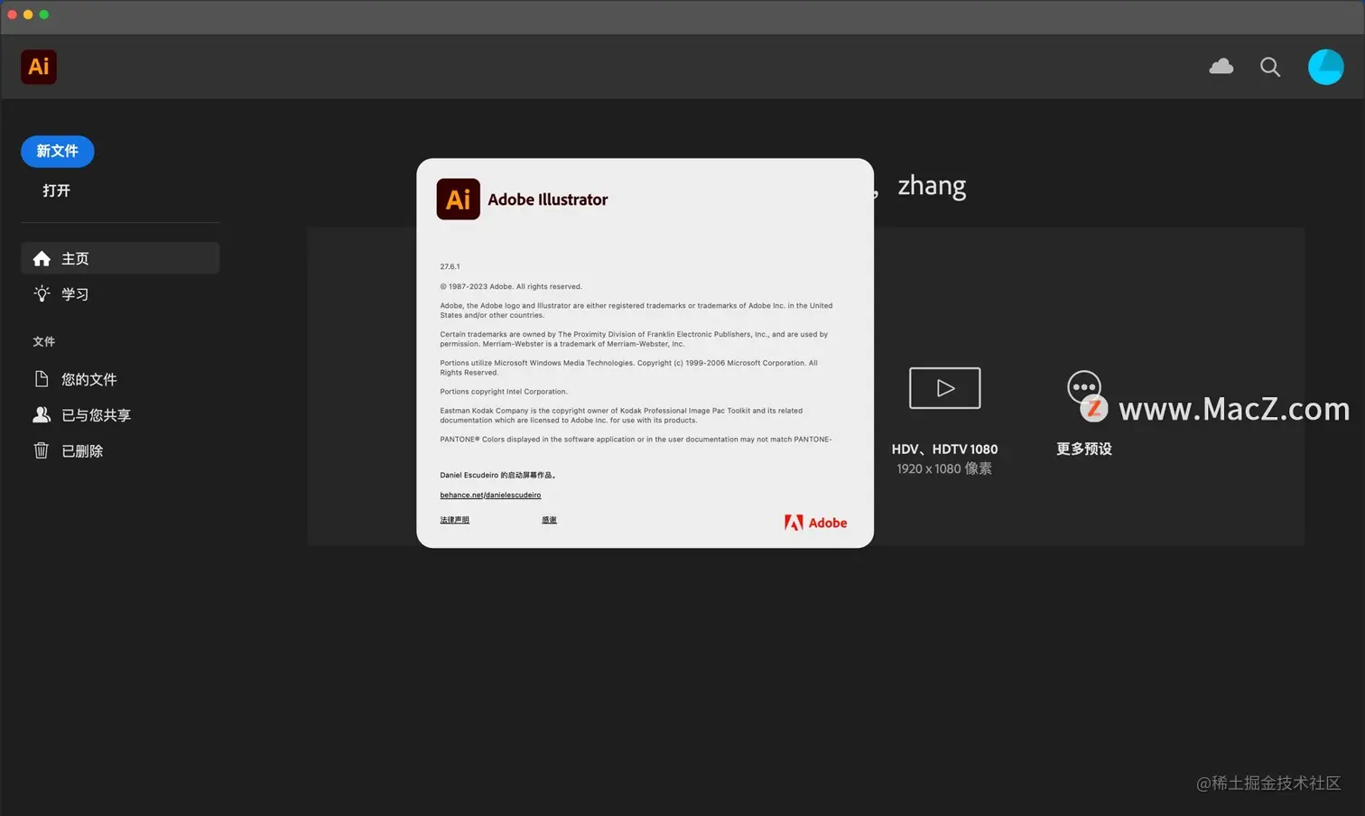
Task: Click the trash icon beside 已删除
Action: point(42,450)
